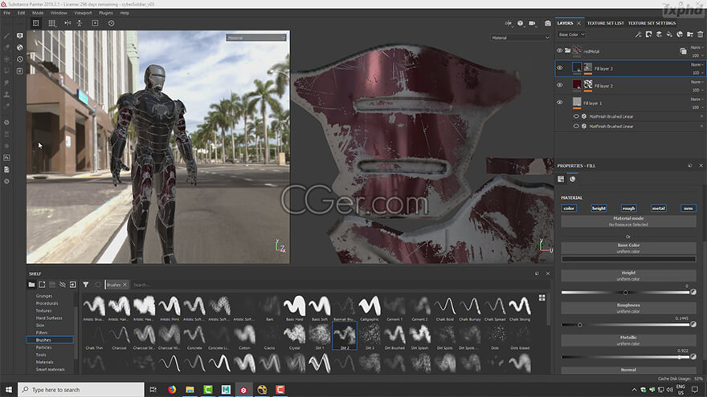Switch to Texture Set Settings tab
The height and width of the screenshot is (397, 707).
click(652, 23)
